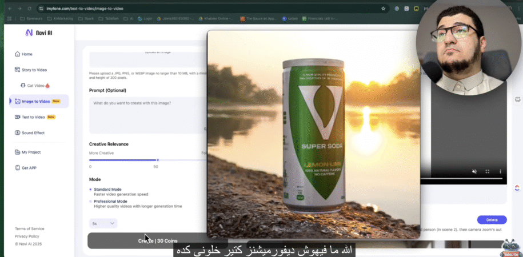The width and height of the screenshot is (523, 257).
Task: Adjust the Creative Relevance slider handle
Action: 158,160
